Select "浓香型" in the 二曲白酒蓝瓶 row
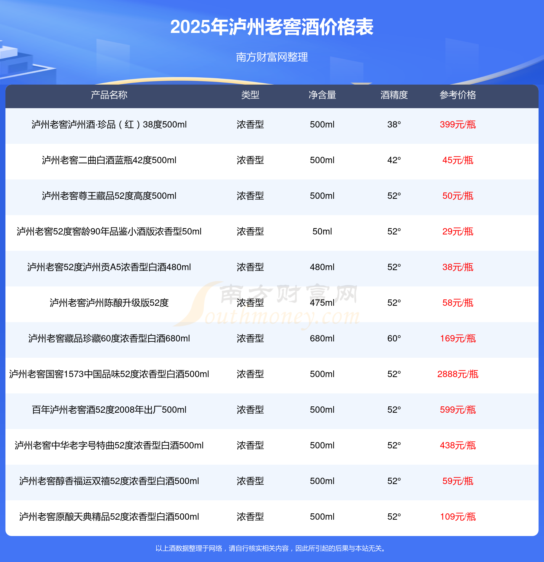The image size is (544, 562). coord(250,160)
